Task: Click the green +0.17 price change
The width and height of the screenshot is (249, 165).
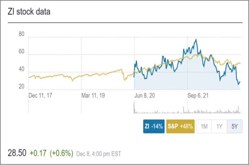Action: click(x=38, y=153)
